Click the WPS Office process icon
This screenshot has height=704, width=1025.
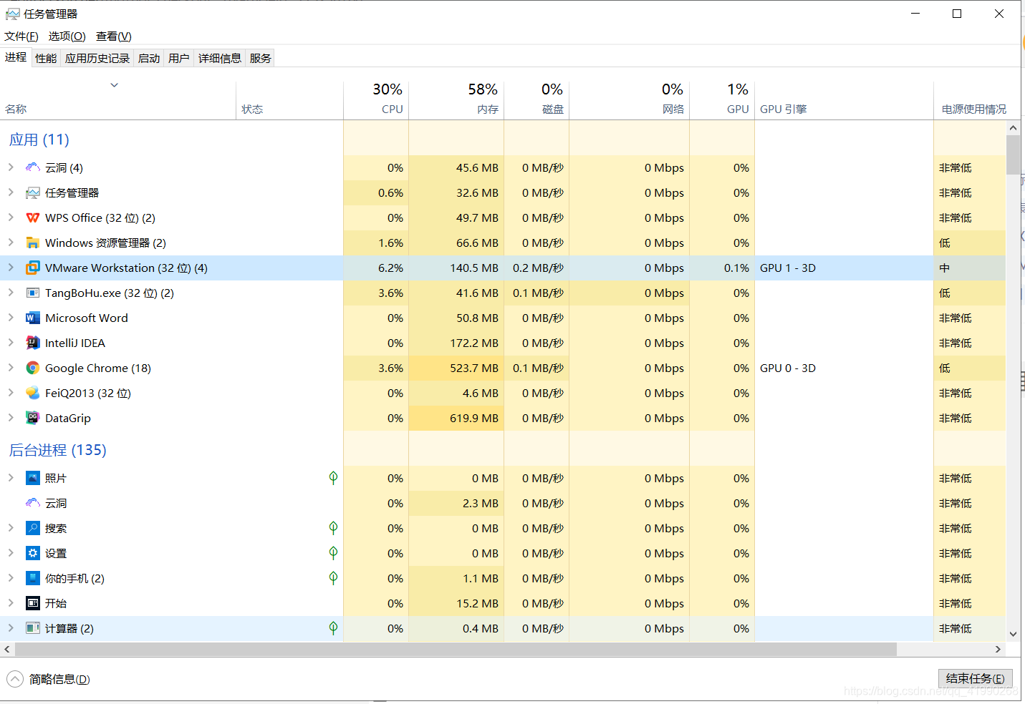click(32, 217)
